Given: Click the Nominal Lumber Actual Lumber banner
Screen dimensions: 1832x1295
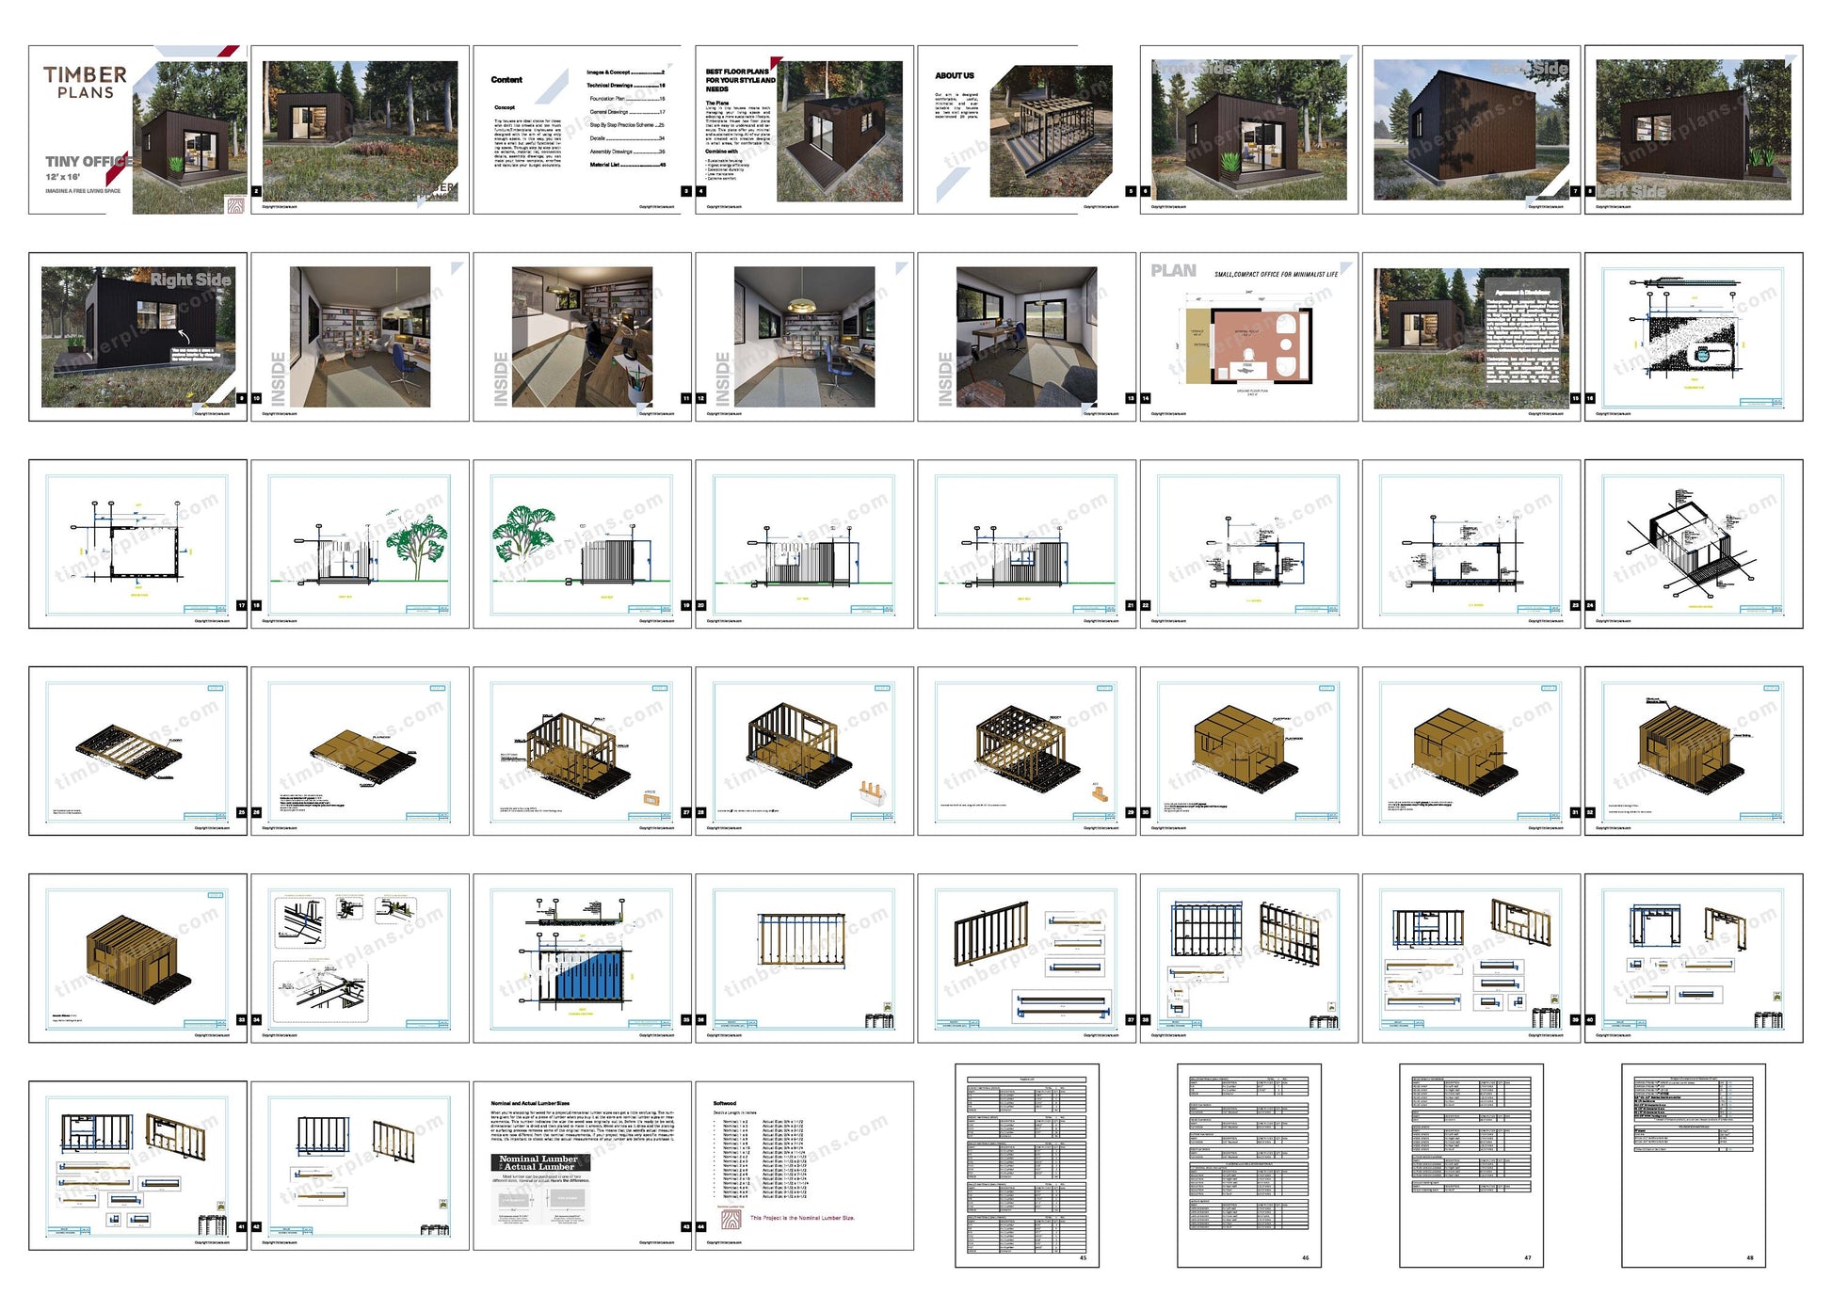Looking at the screenshot, I should click(541, 1162).
